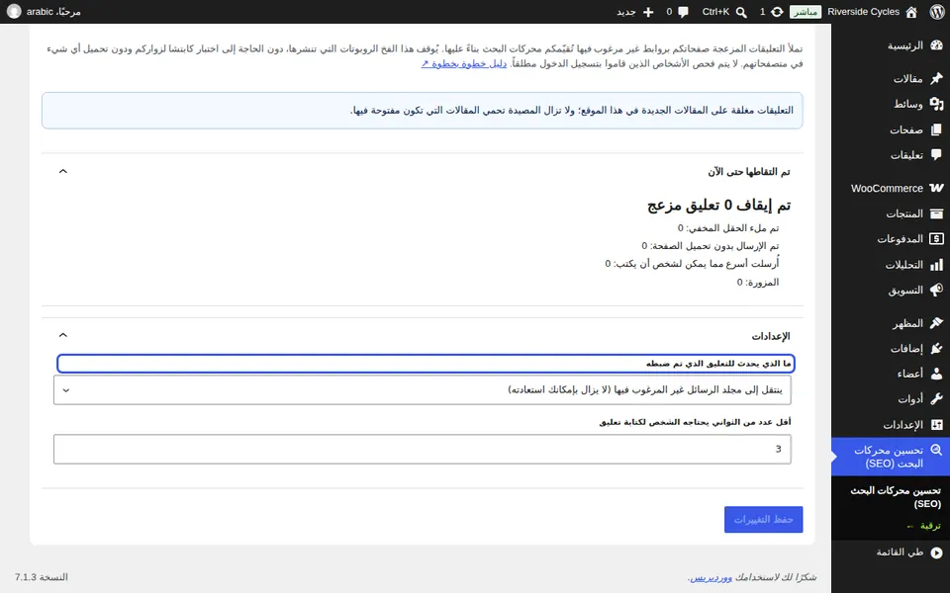
Task: Open the comments bubble icon in admin bar
Action: pyautogui.click(x=684, y=12)
